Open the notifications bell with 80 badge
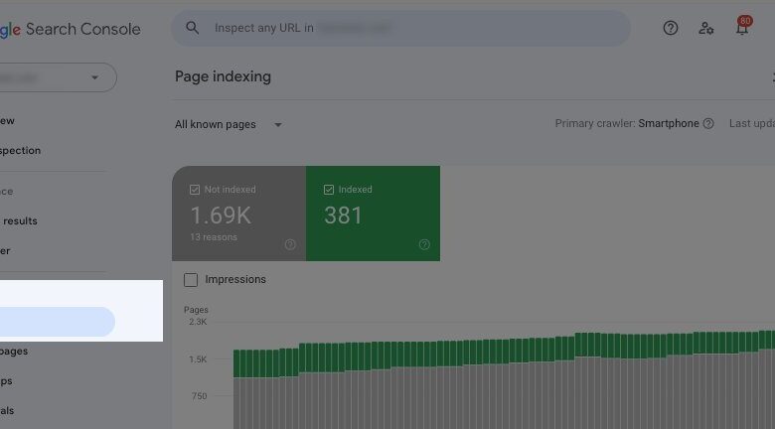The image size is (775, 429). pyautogui.click(x=742, y=26)
